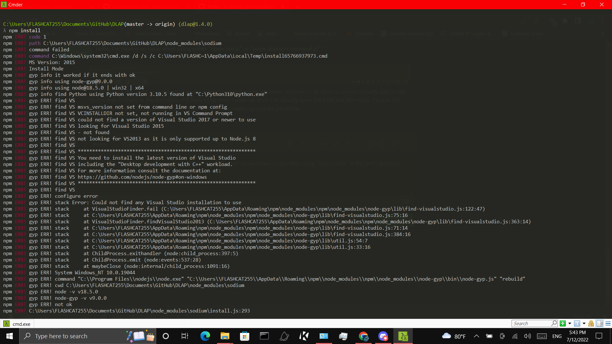Open File Explorer from taskbar
This screenshot has width=612, height=344.
[x=225, y=336]
